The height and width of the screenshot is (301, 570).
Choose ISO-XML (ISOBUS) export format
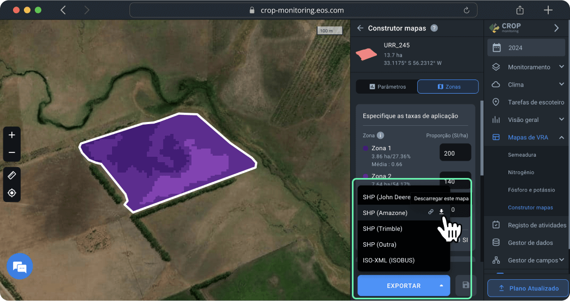[x=388, y=260]
